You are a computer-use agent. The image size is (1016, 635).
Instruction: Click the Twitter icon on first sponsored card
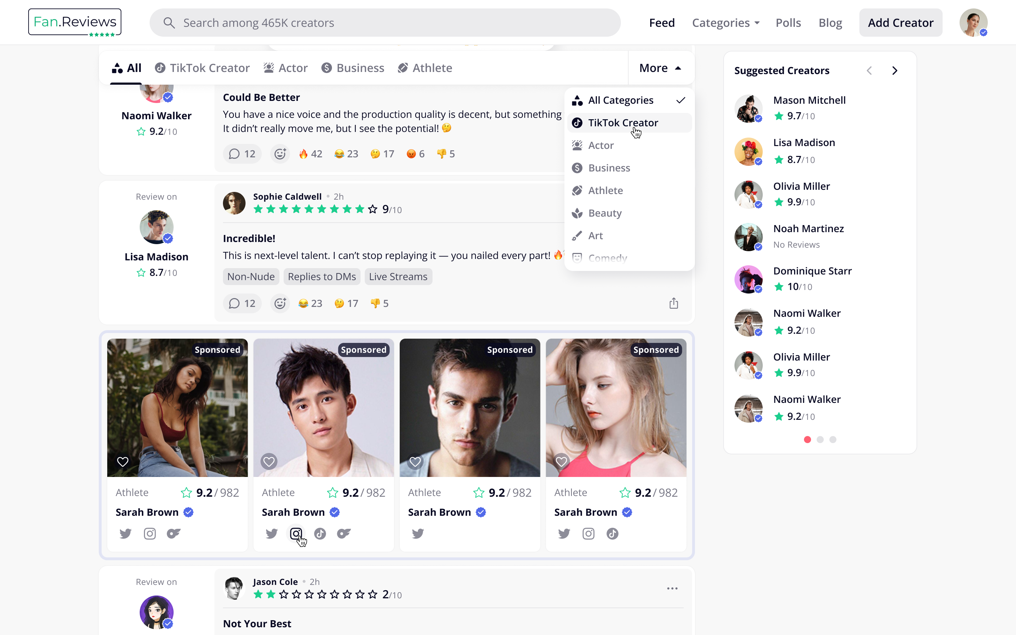[125, 533]
